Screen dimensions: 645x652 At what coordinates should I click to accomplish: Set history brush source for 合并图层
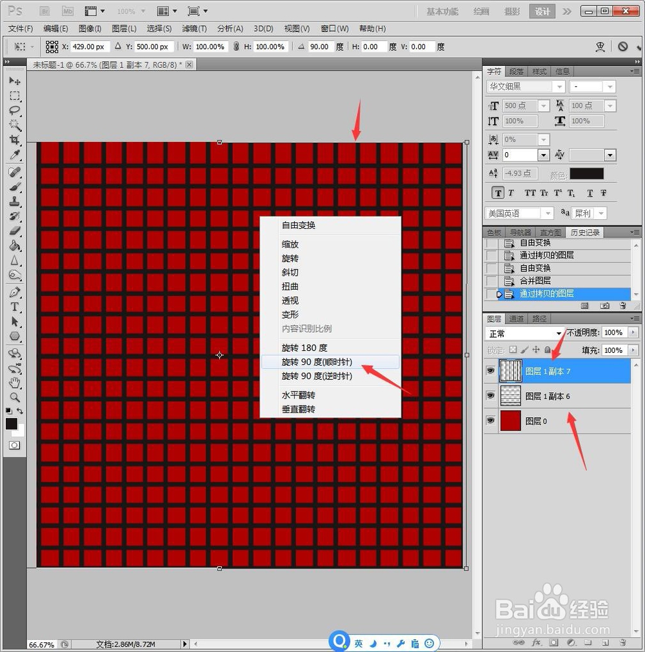(491, 281)
